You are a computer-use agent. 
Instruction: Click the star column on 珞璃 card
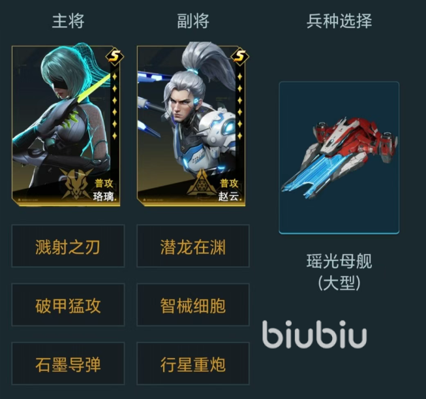point(115,106)
